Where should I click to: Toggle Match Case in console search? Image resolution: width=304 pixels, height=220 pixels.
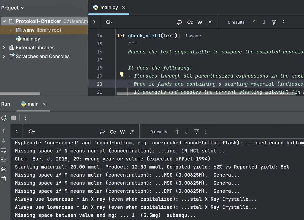tap(113, 132)
